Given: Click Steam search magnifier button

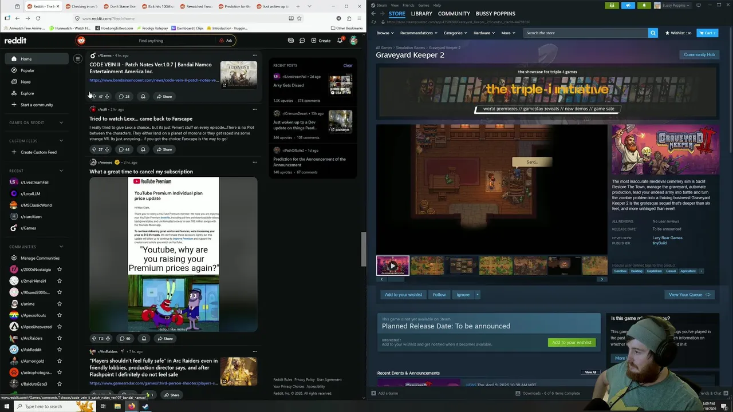Looking at the screenshot, I should (653, 33).
